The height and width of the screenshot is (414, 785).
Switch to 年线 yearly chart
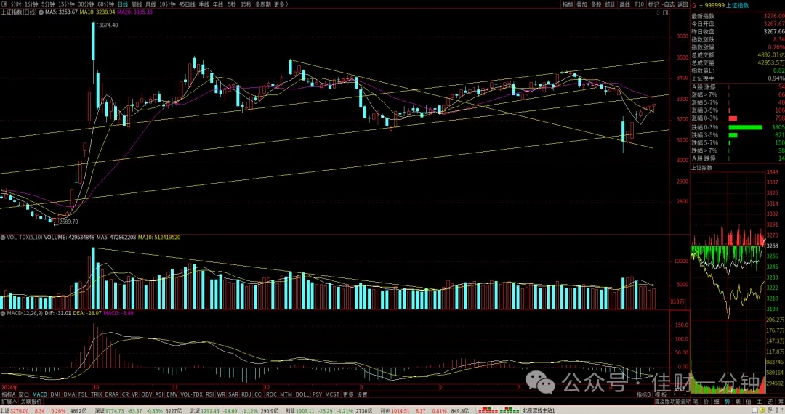(x=218, y=4)
